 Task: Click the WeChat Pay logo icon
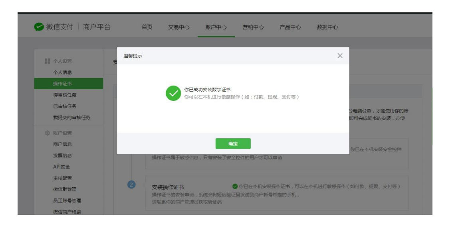click(39, 27)
